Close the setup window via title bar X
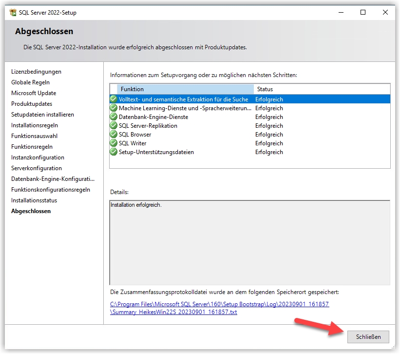The height and width of the screenshot is (354, 400). click(x=385, y=12)
